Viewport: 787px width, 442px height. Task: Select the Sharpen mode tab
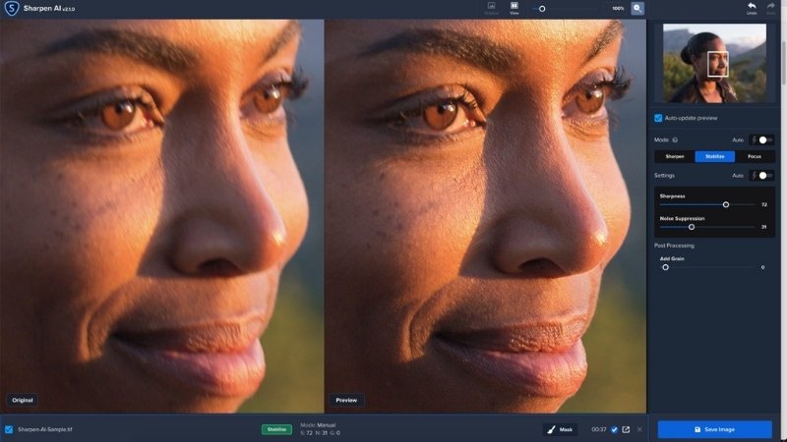(675, 156)
